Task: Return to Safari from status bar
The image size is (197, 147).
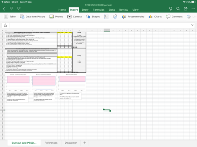Action: pyautogui.click(x=6, y=2)
